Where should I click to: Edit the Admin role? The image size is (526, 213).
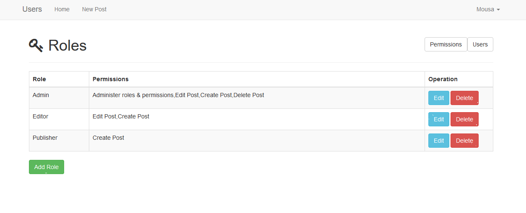point(438,98)
